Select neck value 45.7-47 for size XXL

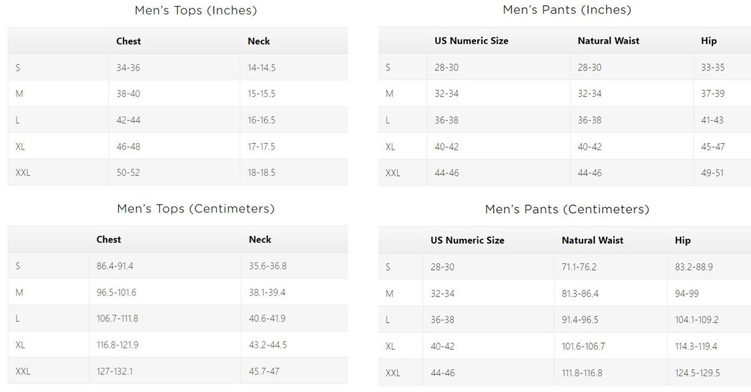pyautogui.click(x=264, y=371)
